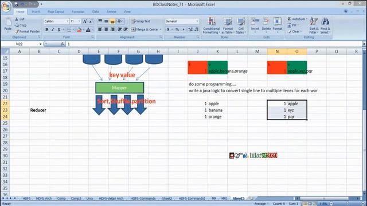This screenshot has height=206, width=367.
Task: Click the Cut command
Action: [x=19, y=19]
